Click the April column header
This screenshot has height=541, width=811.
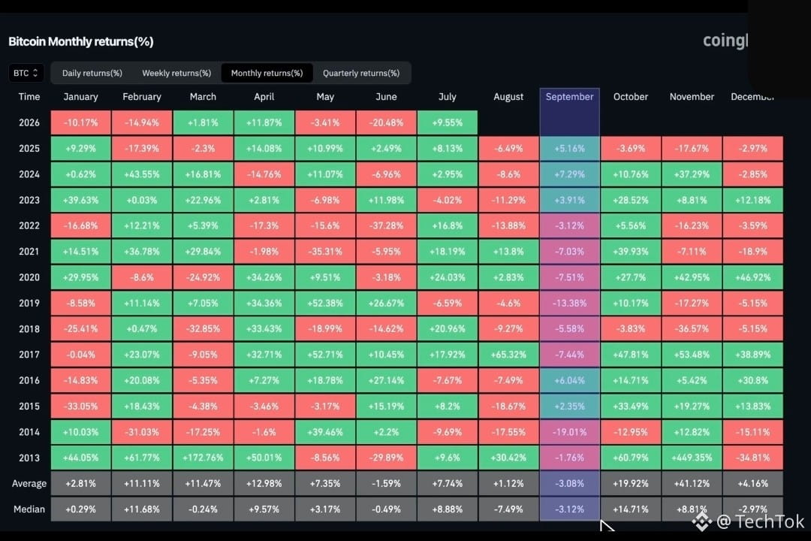pyautogui.click(x=264, y=97)
